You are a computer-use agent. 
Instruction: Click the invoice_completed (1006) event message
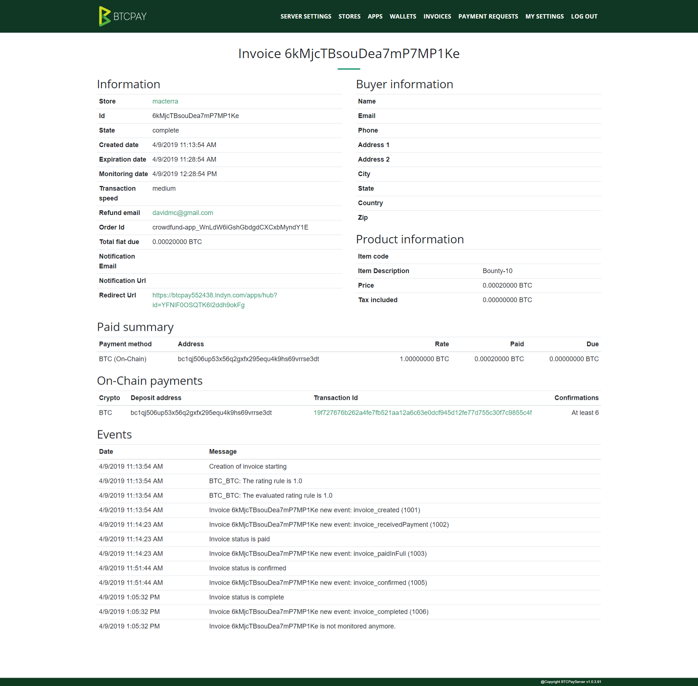coord(318,612)
